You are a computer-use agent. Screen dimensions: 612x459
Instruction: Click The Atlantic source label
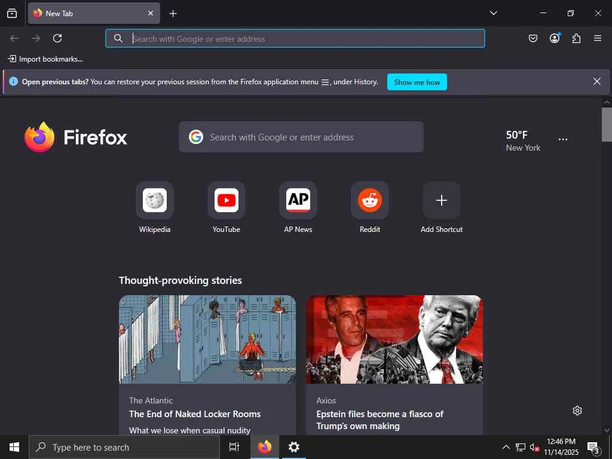[151, 400]
